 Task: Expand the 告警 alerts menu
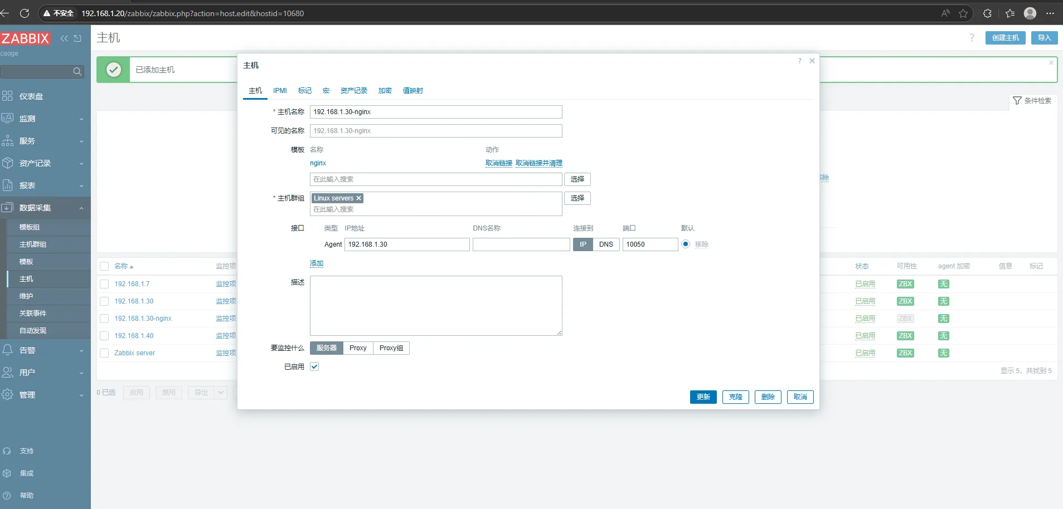tap(45, 350)
